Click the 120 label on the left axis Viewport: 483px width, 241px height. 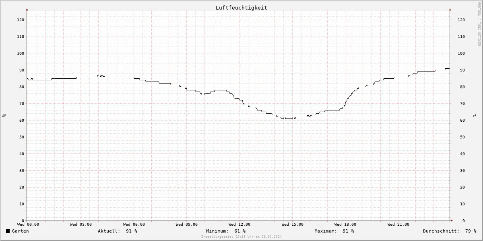(x=21, y=20)
